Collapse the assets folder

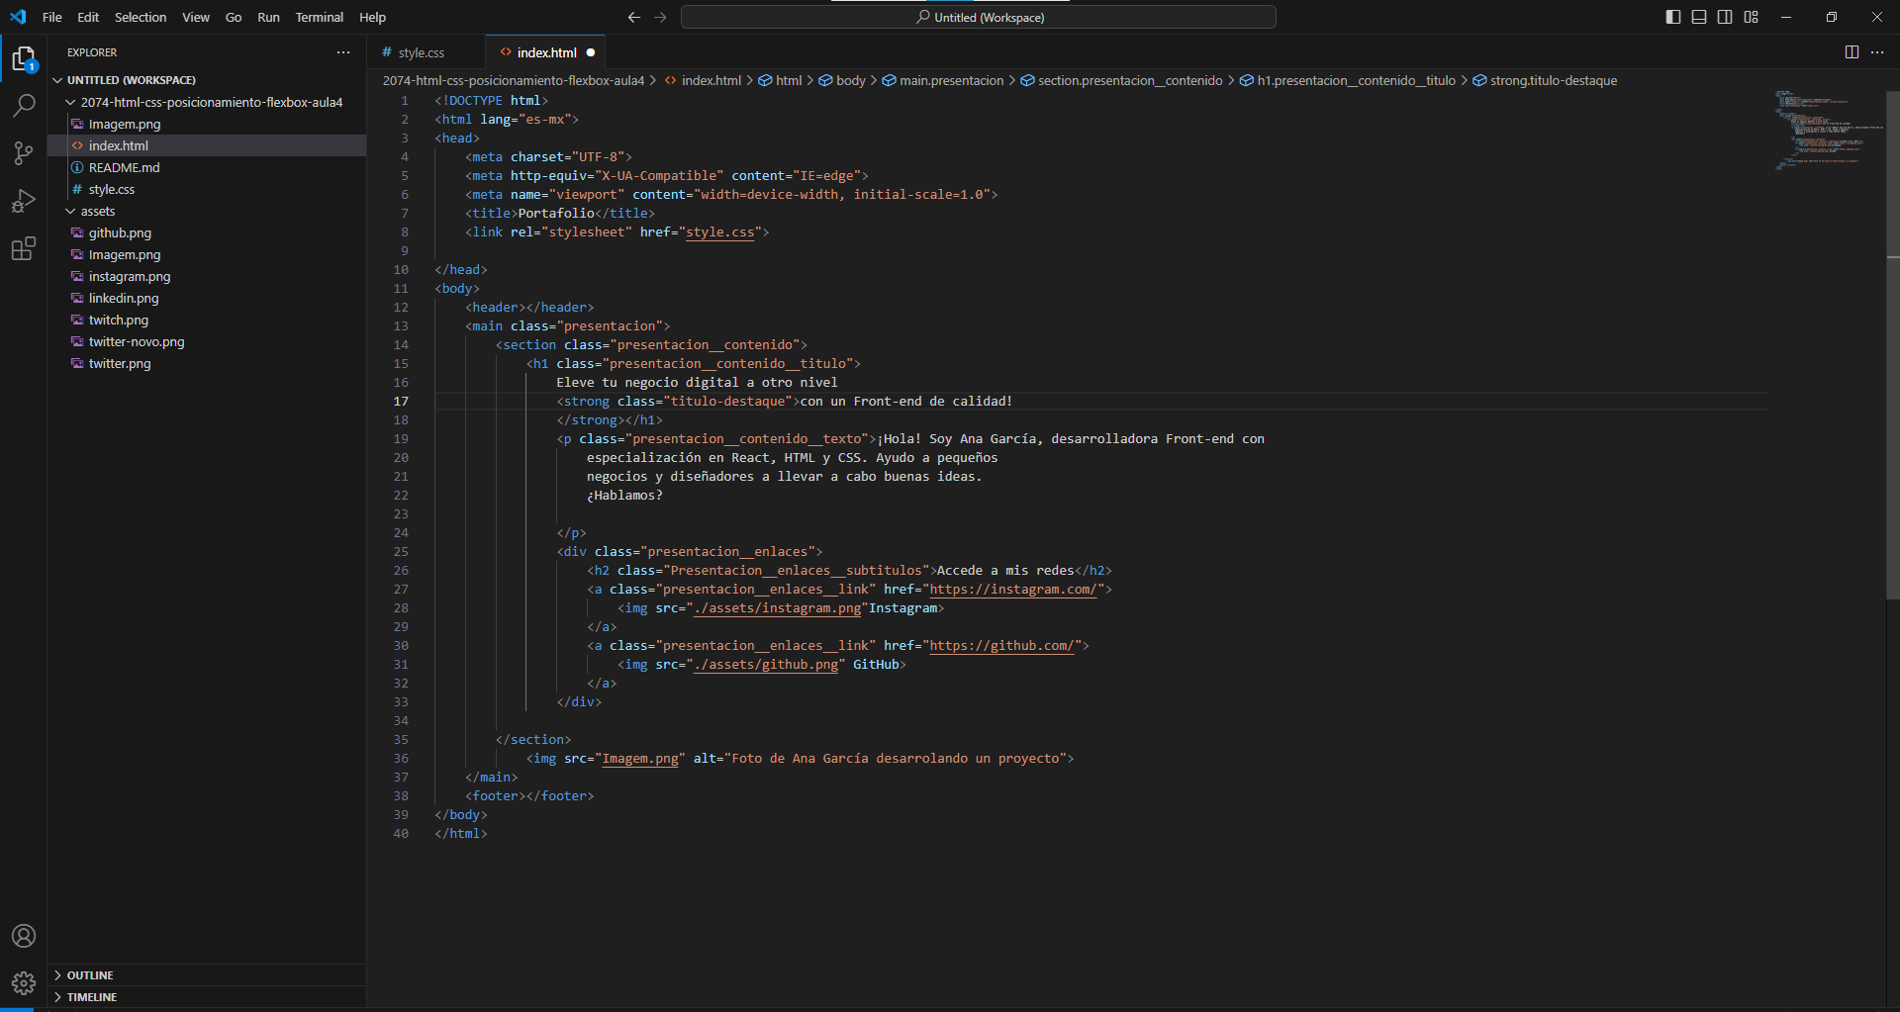pyautogui.click(x=208, y=211)
